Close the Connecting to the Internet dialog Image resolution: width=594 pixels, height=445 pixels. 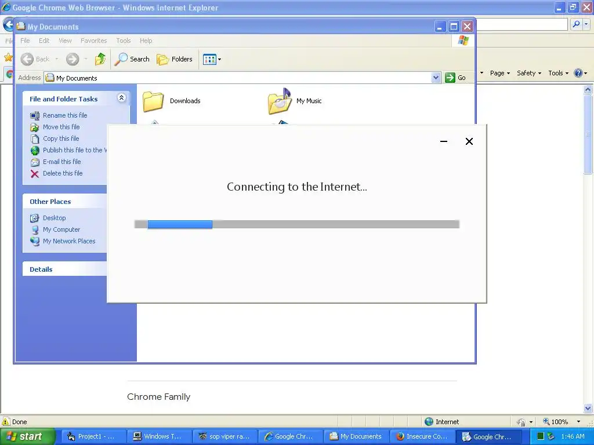469,141
